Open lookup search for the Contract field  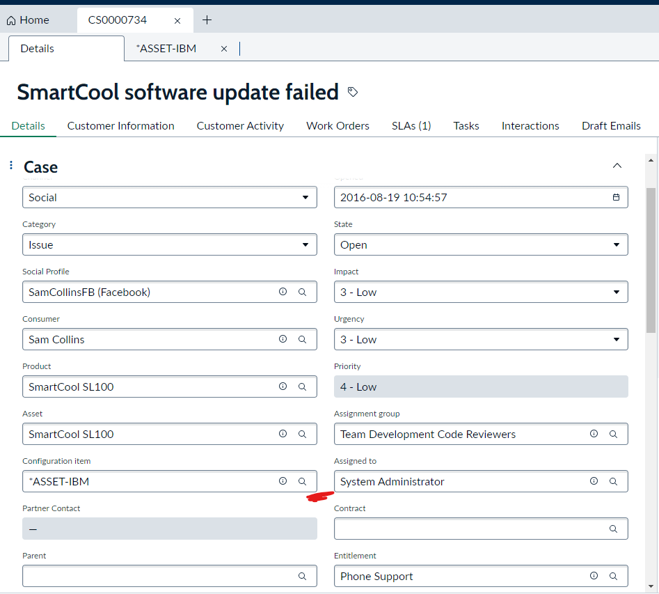pos(613,529)
